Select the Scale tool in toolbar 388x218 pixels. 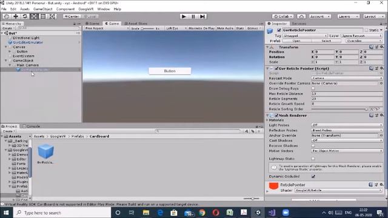click(x=34, y=16)
